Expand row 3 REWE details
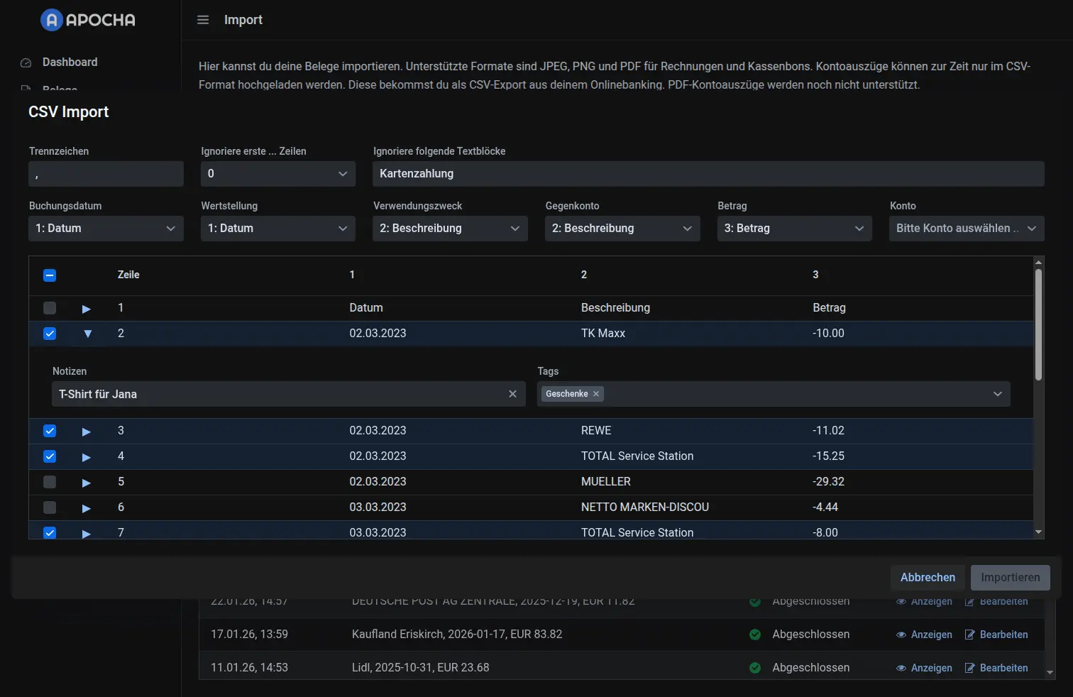The image size is (1073, 697). pyautogui.click(x=87, y=432)
